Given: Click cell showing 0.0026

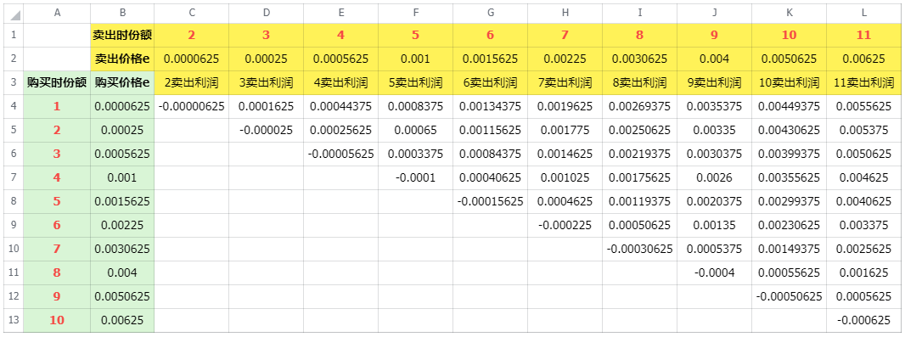Looking at the screenshot, I should click(x=714, y=177).
